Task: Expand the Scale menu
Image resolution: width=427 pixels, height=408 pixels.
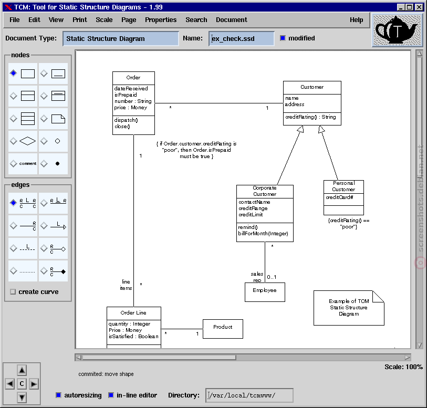Action: 104,20
